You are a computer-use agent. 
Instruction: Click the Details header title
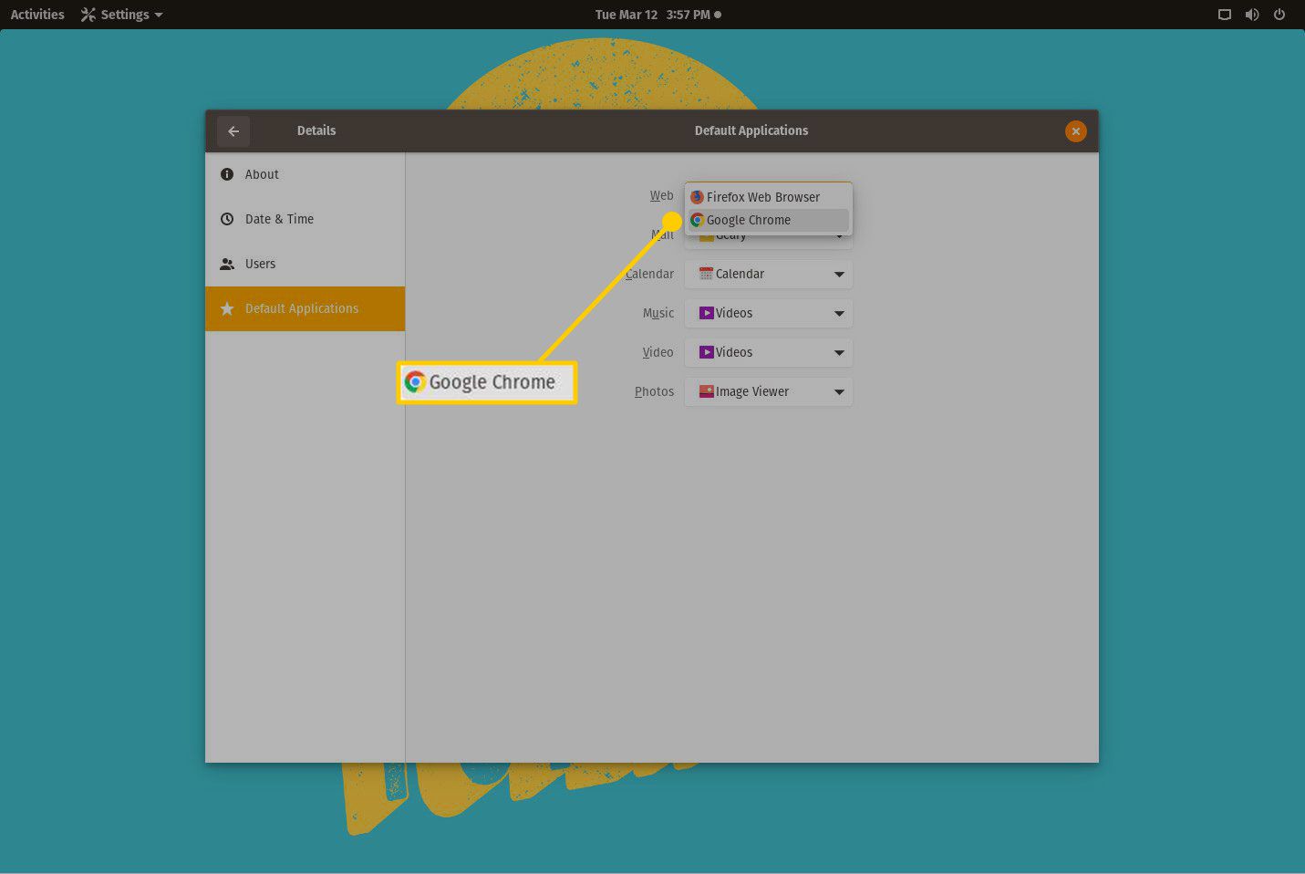coord(316,130)
